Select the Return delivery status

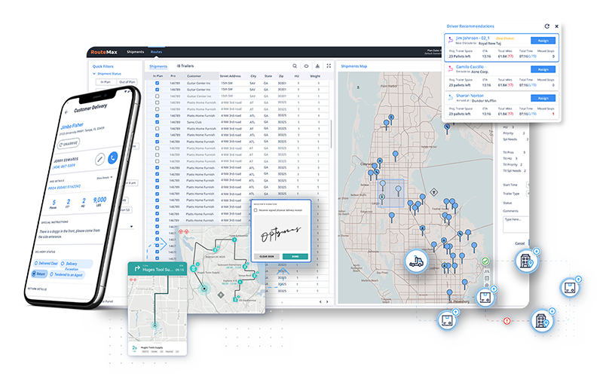pyautogui.click(x=39, y=274)
